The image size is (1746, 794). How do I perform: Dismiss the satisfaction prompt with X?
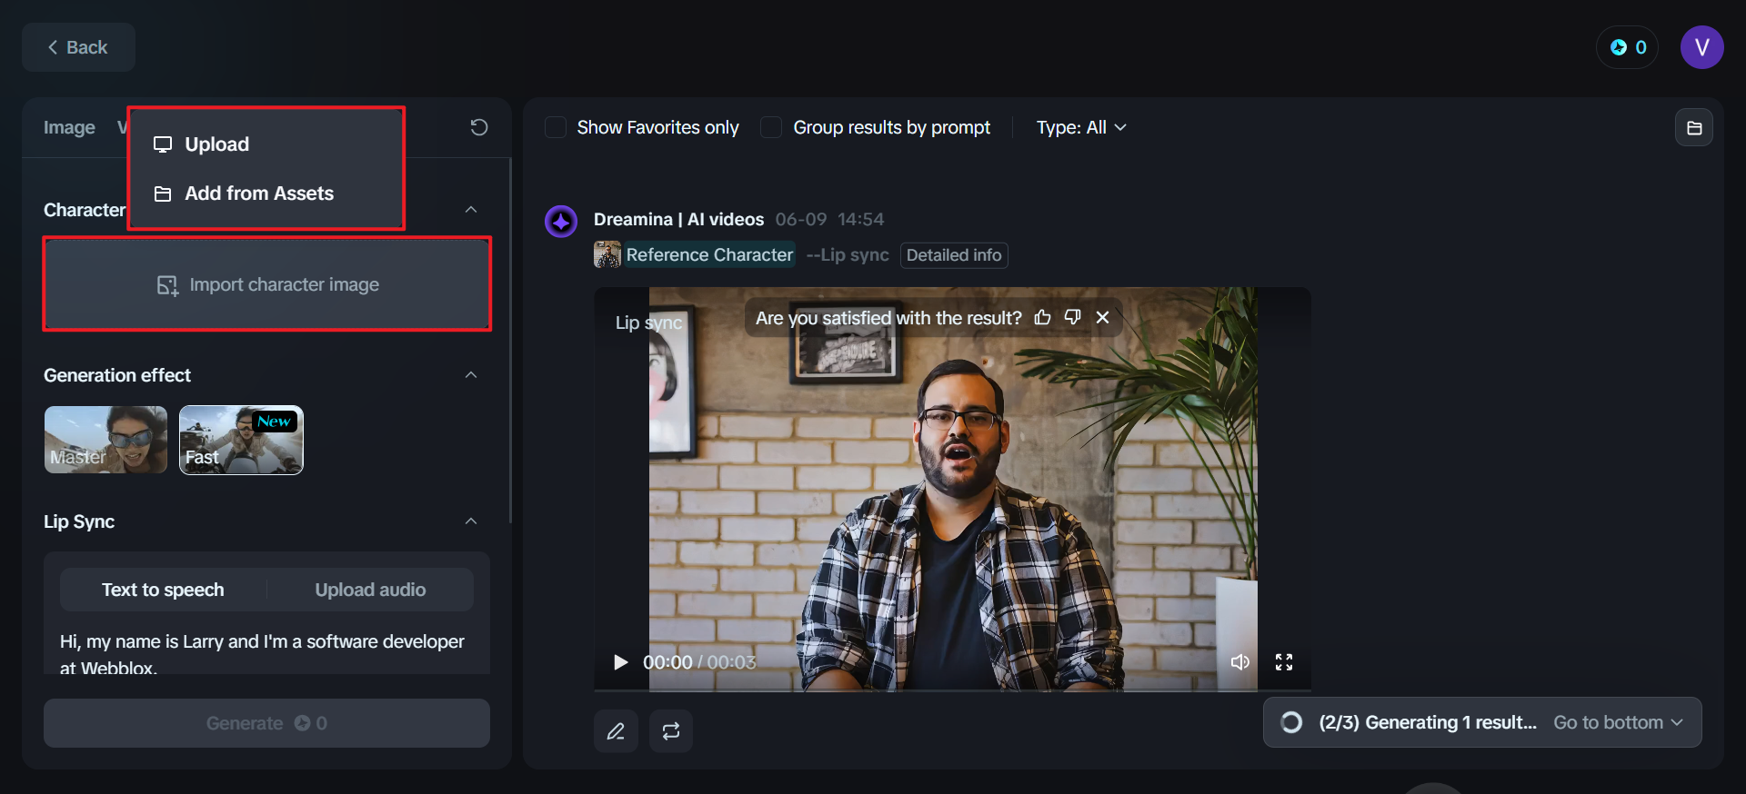(1102, 317)
